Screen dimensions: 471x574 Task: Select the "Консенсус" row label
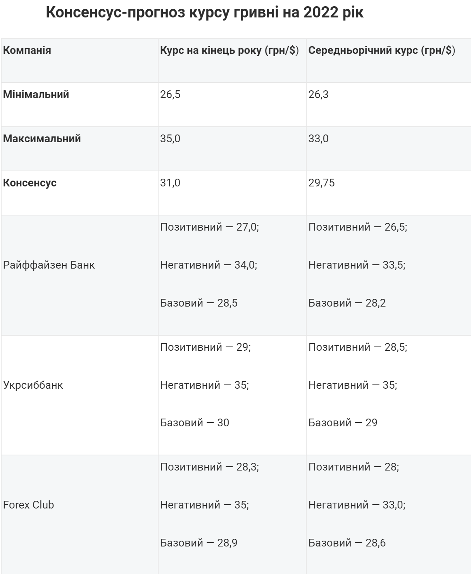[x=30, y=183]
